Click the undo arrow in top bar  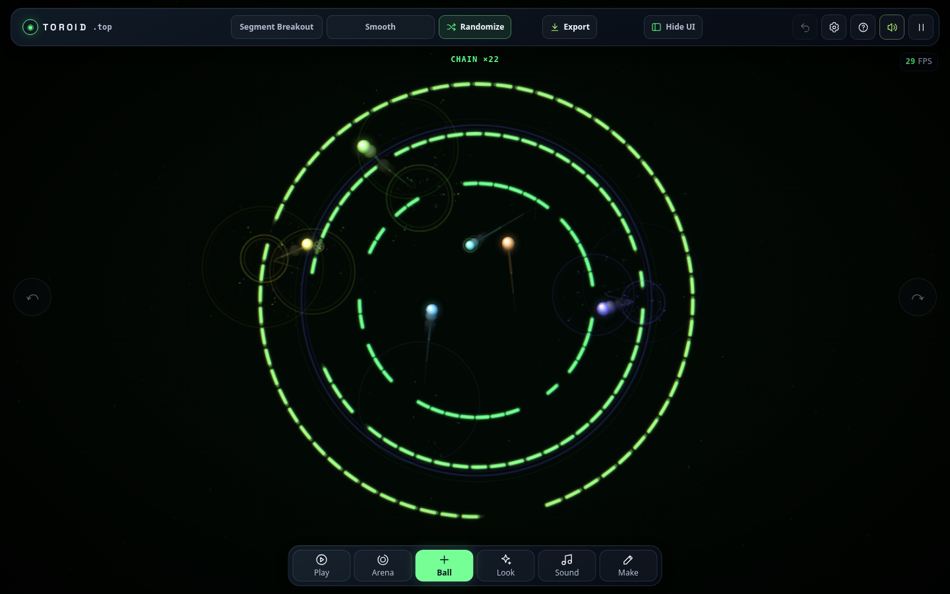[805, 27]
